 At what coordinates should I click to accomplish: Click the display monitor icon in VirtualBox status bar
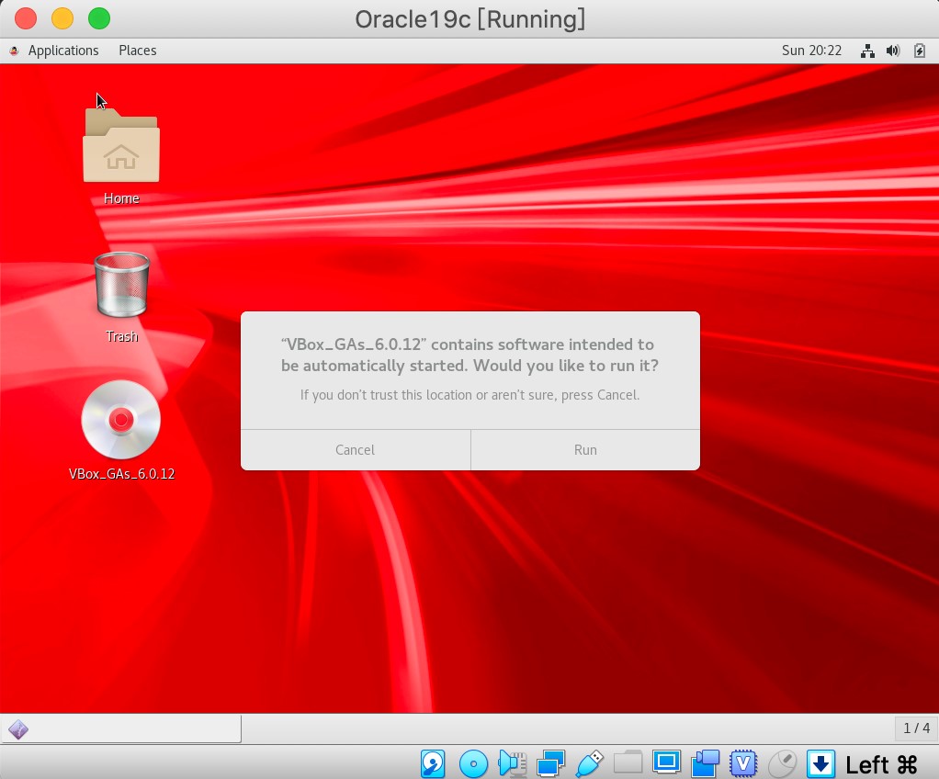(x=666, y=762)
